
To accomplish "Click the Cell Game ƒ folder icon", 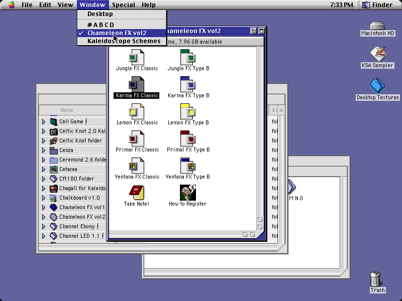I will click(x=53, y=121).
